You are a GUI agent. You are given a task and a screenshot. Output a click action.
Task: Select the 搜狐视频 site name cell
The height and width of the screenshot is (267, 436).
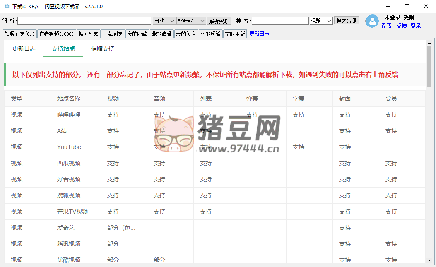point(76,195)
